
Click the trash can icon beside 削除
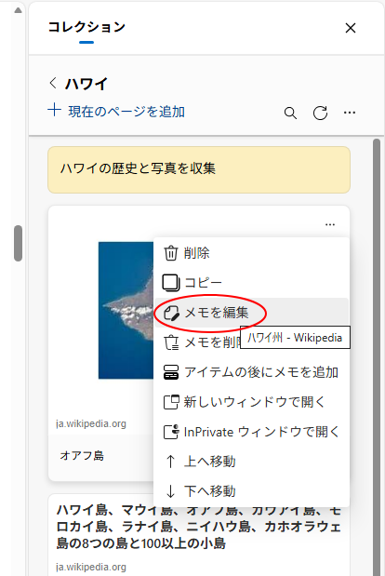171,253
